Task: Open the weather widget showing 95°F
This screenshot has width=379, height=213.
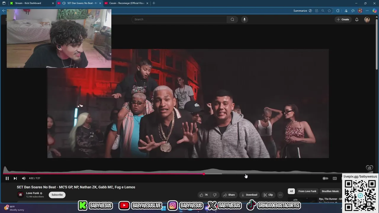Action: tap(14, 208)
